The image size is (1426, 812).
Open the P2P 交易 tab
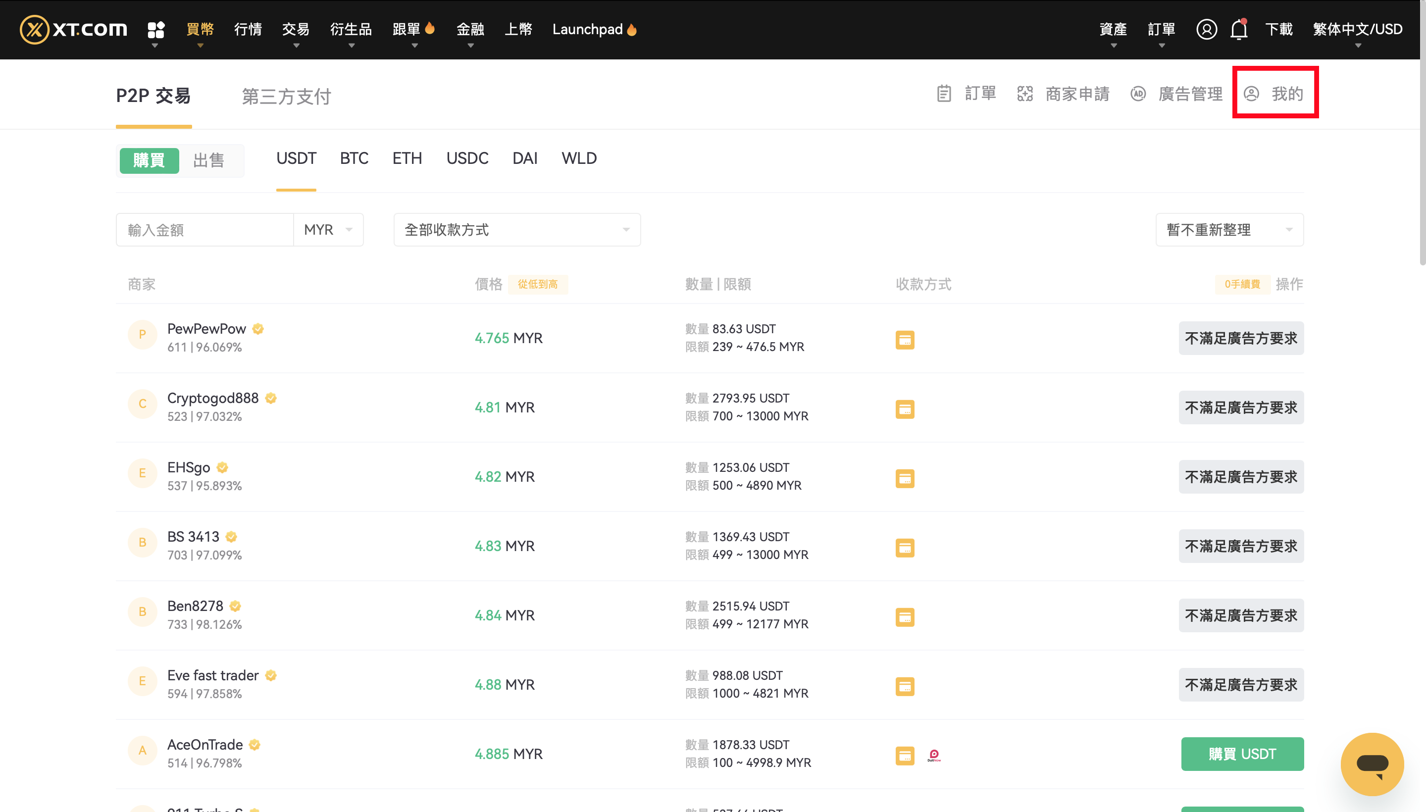click(153, 96)
